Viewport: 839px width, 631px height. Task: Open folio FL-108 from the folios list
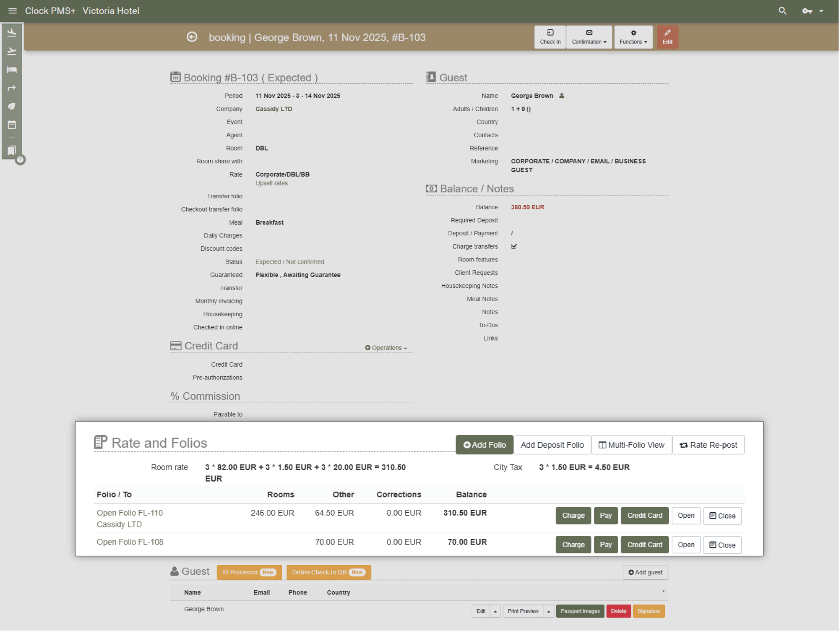coord(130,542)
